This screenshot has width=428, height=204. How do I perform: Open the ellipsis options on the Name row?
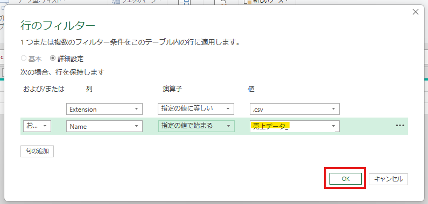pyautogui.click(x=399, y=125)
